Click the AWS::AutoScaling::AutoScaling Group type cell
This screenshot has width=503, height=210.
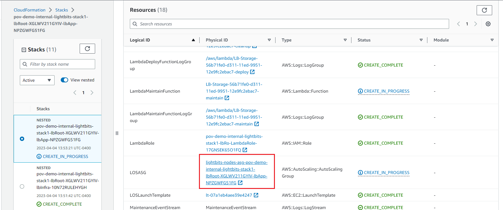(x=312, y=173)
